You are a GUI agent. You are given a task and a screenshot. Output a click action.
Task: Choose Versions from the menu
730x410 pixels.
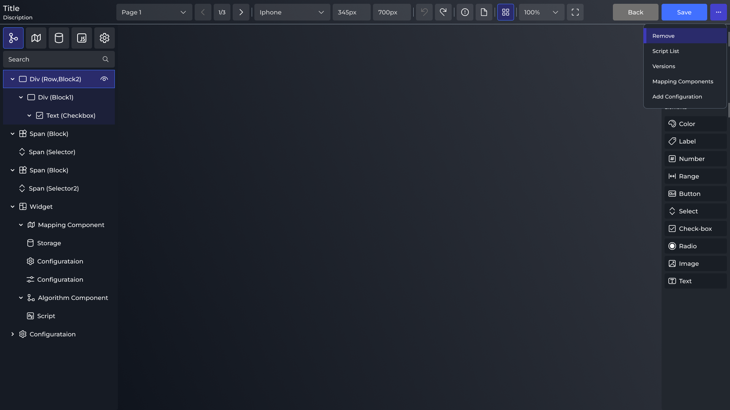pos(685,66)
